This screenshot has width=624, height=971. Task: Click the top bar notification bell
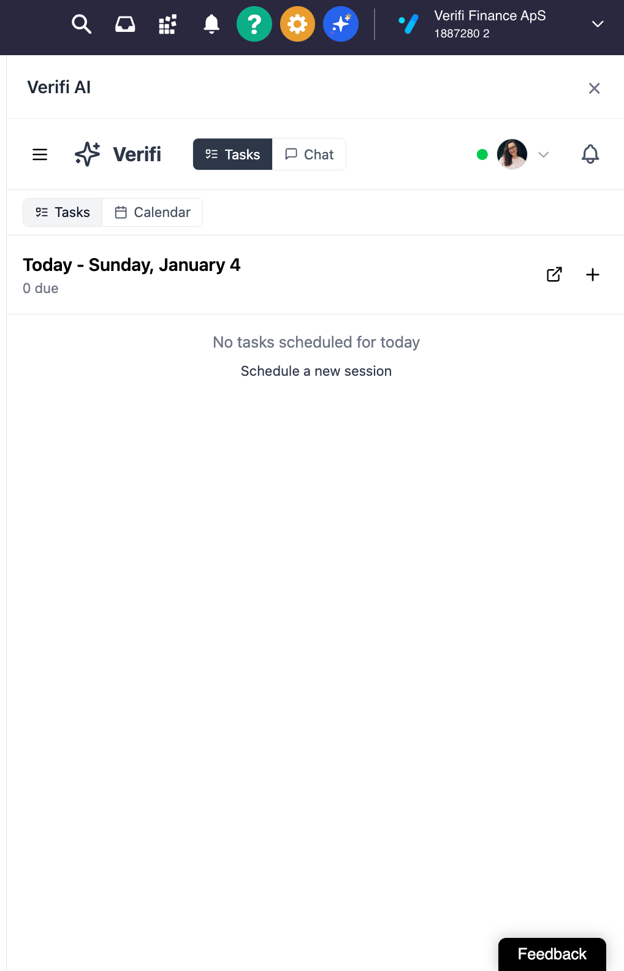point(211,25)
